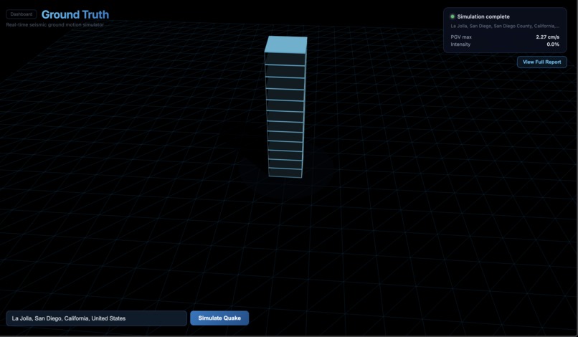This screenshot has width=578, height=337.
Task: Run the Simulate Quake button
Action: [x=219, y=318]
